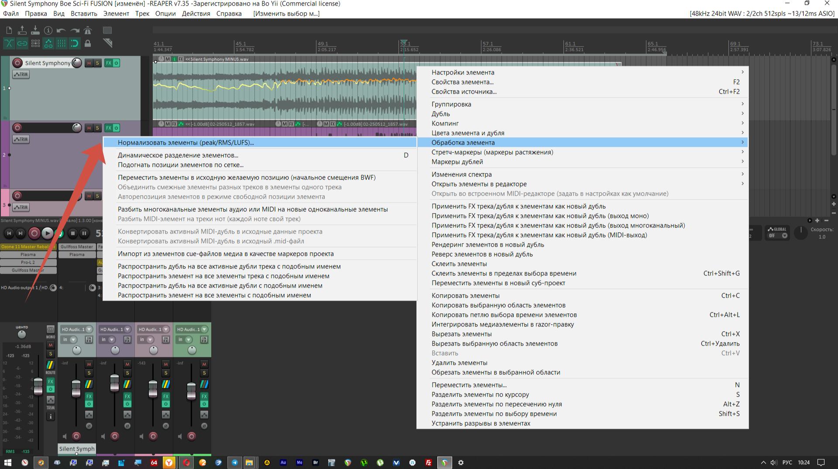The image size is (838, 469).
Task: Solo the Silent Symphony track
Action: (x=97, y=63)
